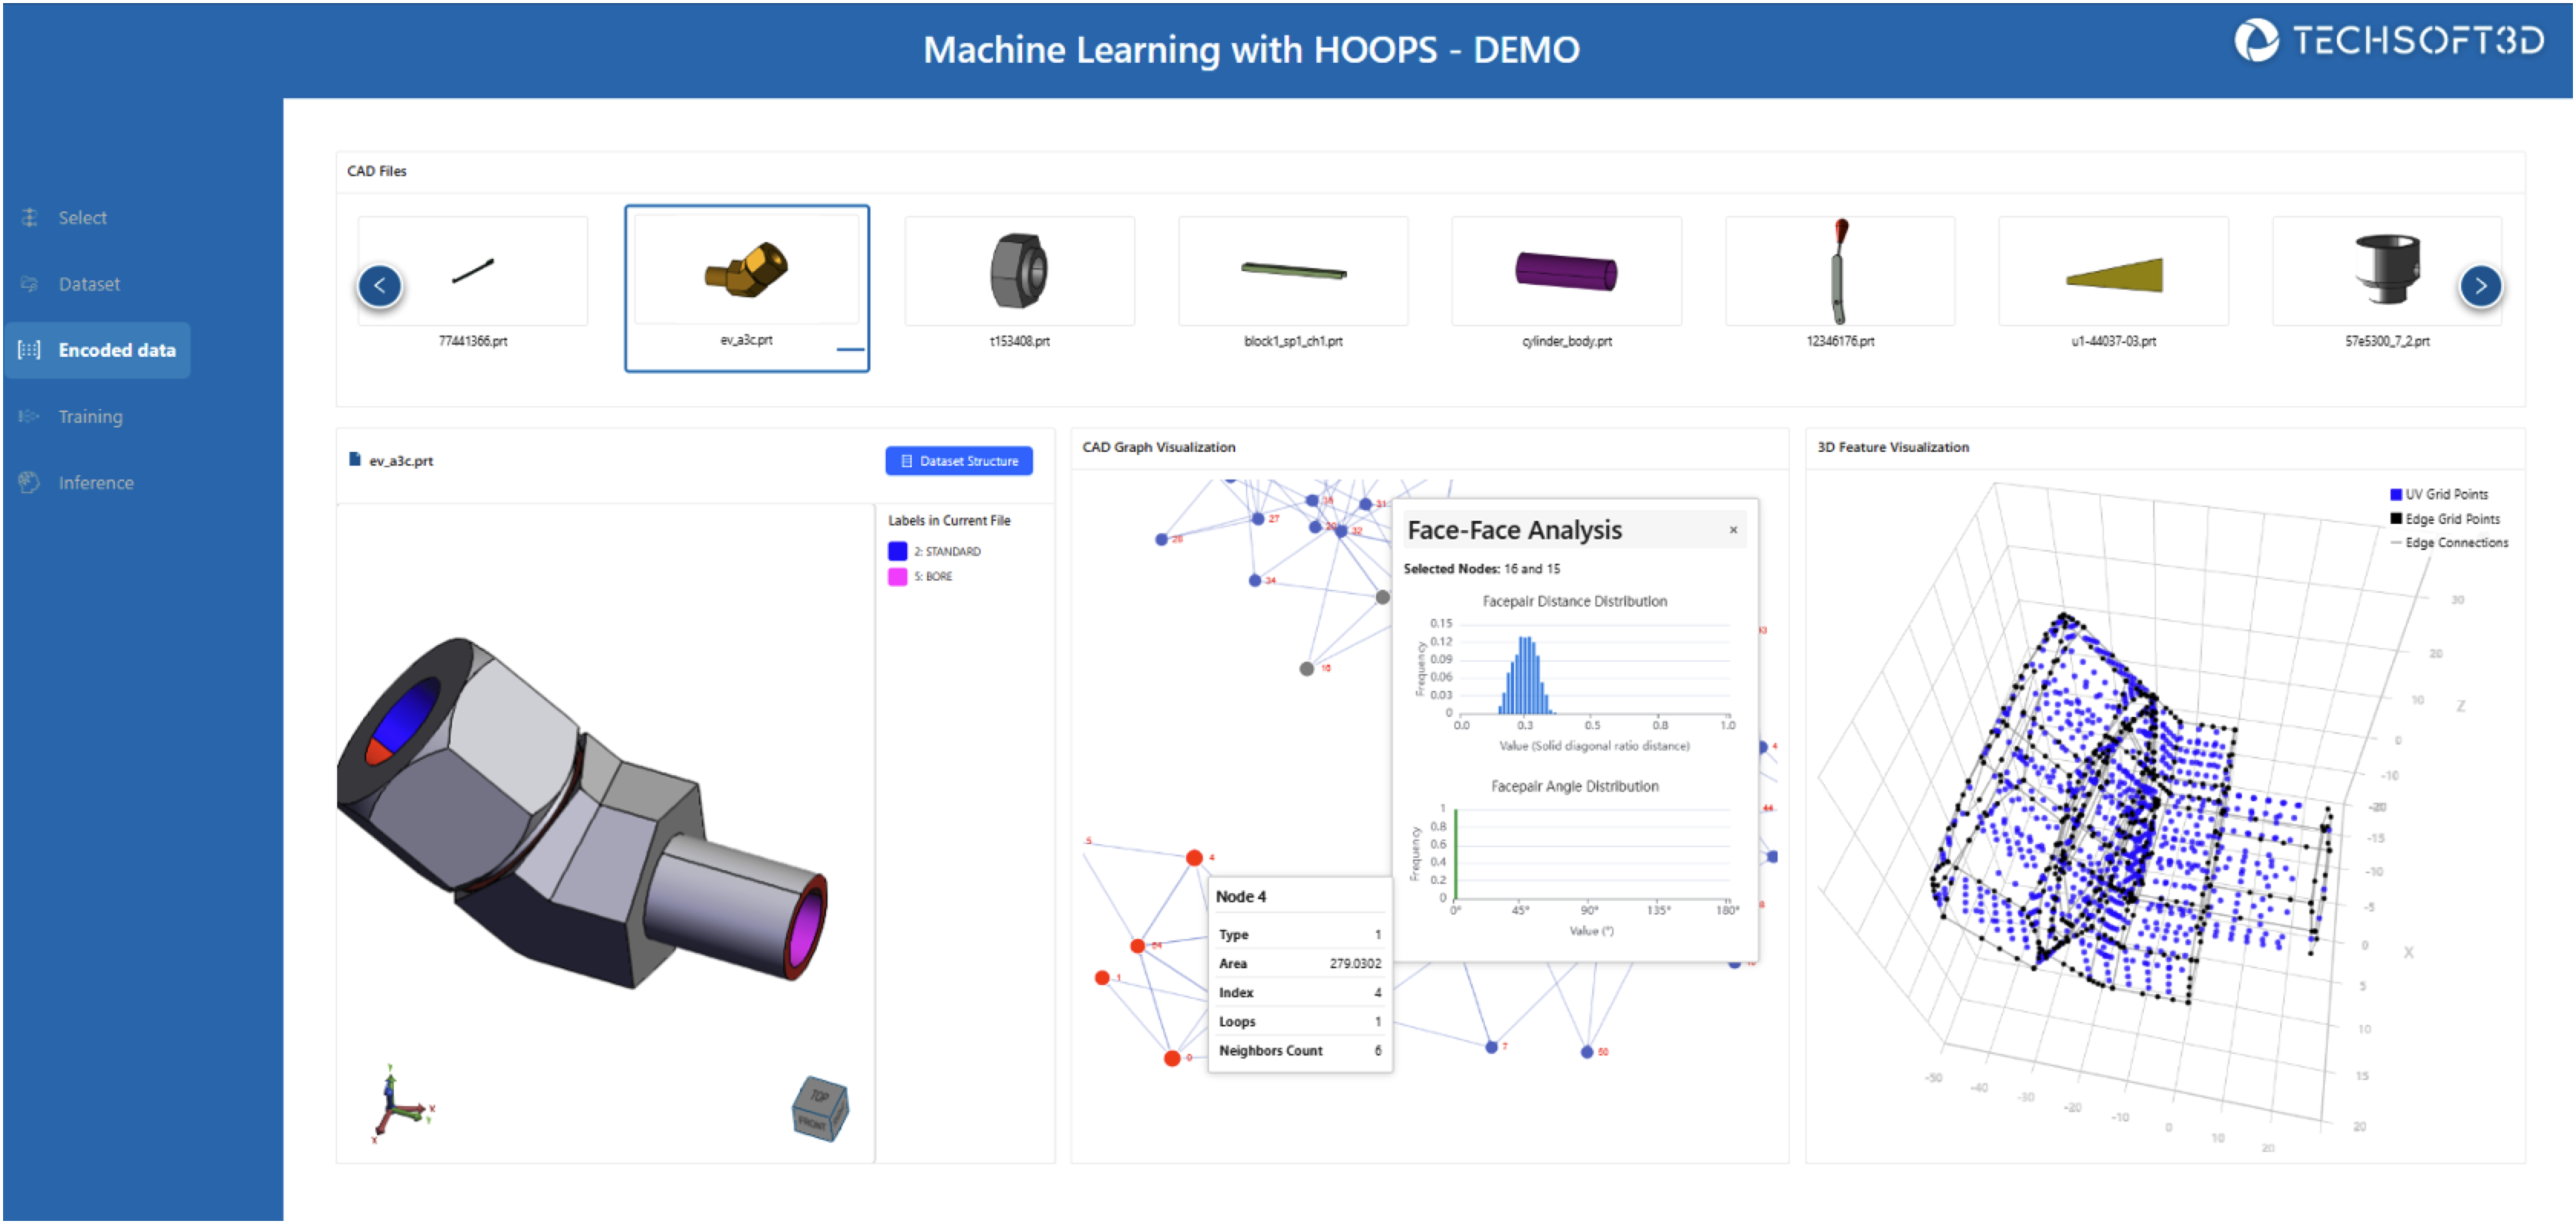This screenshot has height=1224, width=2576.
Task: Open the Dataset menu item
Action: 89,284
